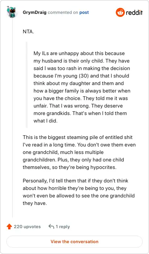Screen dimensions: 149x254
Task: Upvote the comment with the orange arrow
Action: (x=9, y=226)
